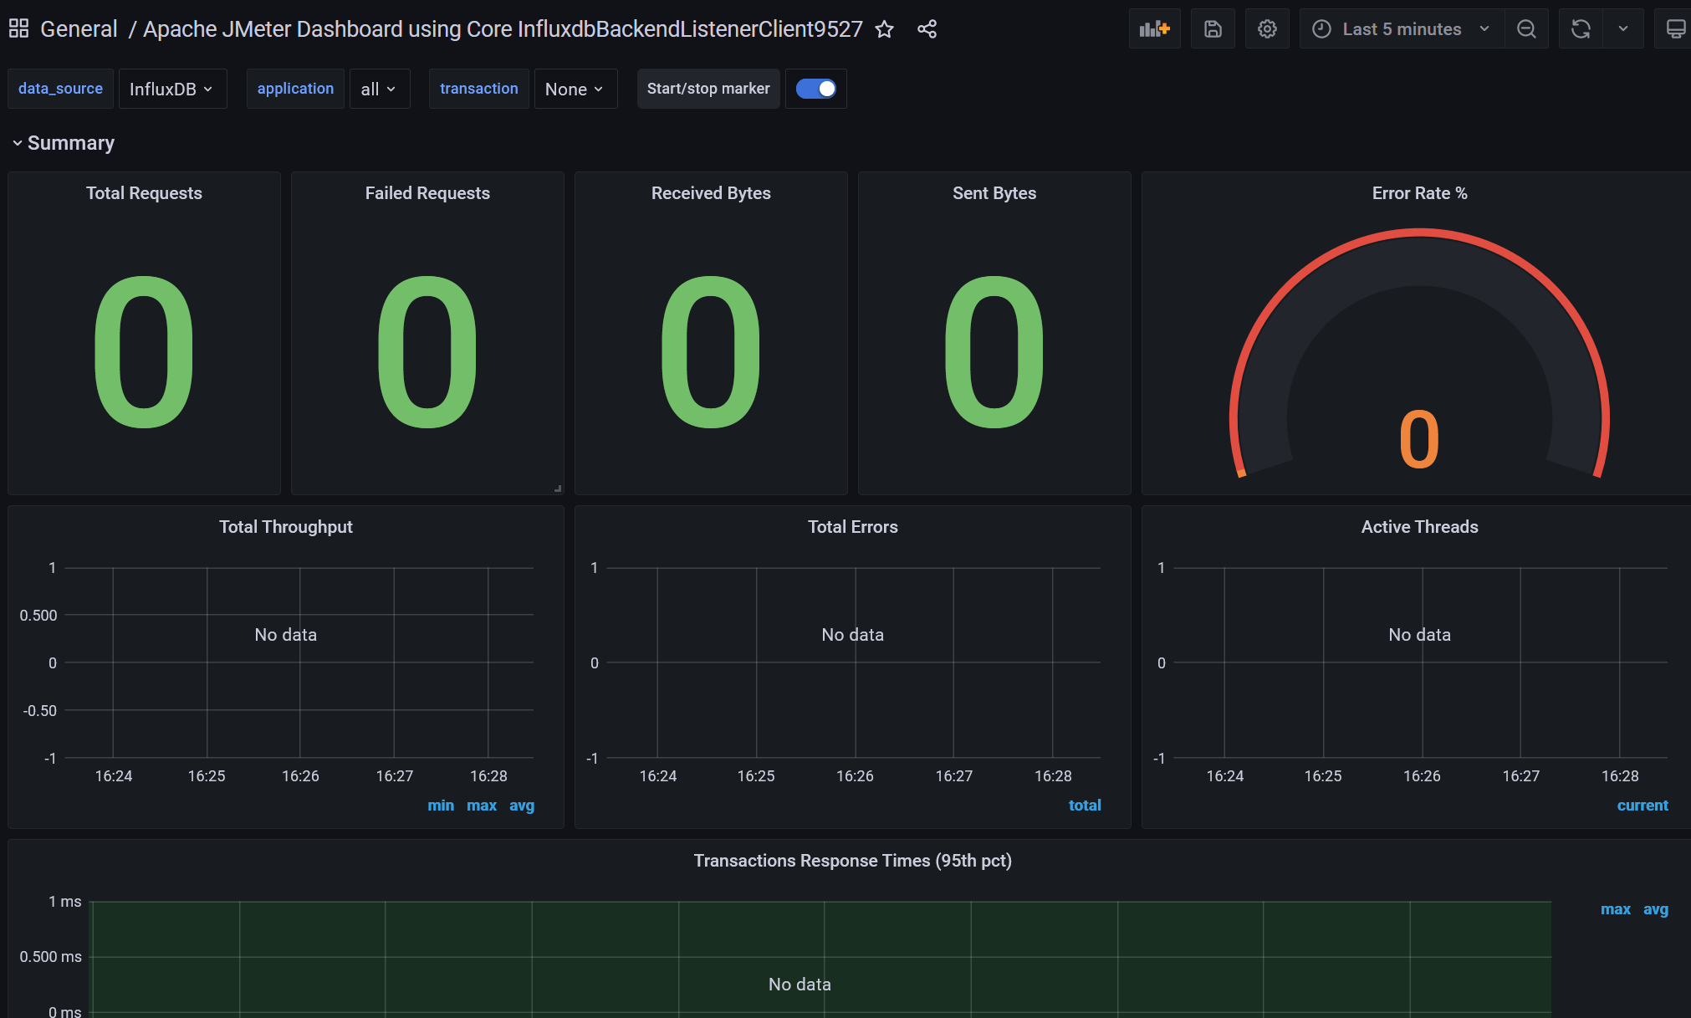Open the dashboards grid icon

coord(18,28)
